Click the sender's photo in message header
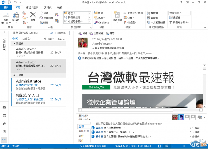Screen dimensions: 208x149 [83, 43]
